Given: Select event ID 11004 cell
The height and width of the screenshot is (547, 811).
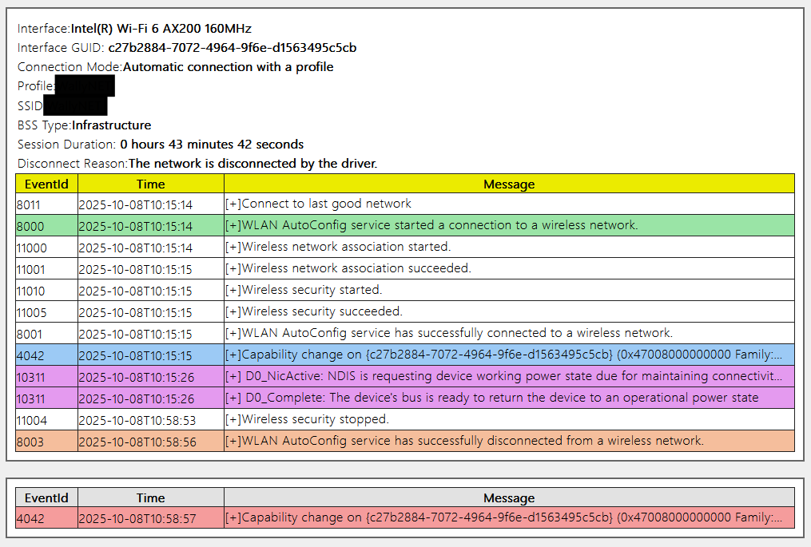Looking at the screenshot, I should click(46, 420).
